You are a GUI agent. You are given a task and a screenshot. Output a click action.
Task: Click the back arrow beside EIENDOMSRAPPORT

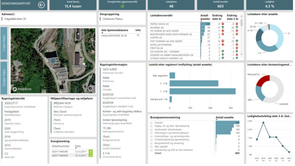[41, 5]
